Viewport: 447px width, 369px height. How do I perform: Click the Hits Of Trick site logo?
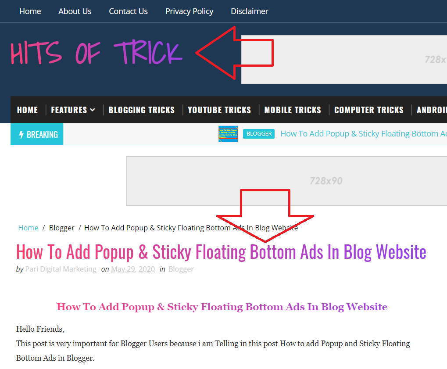[x=97, y=53]
